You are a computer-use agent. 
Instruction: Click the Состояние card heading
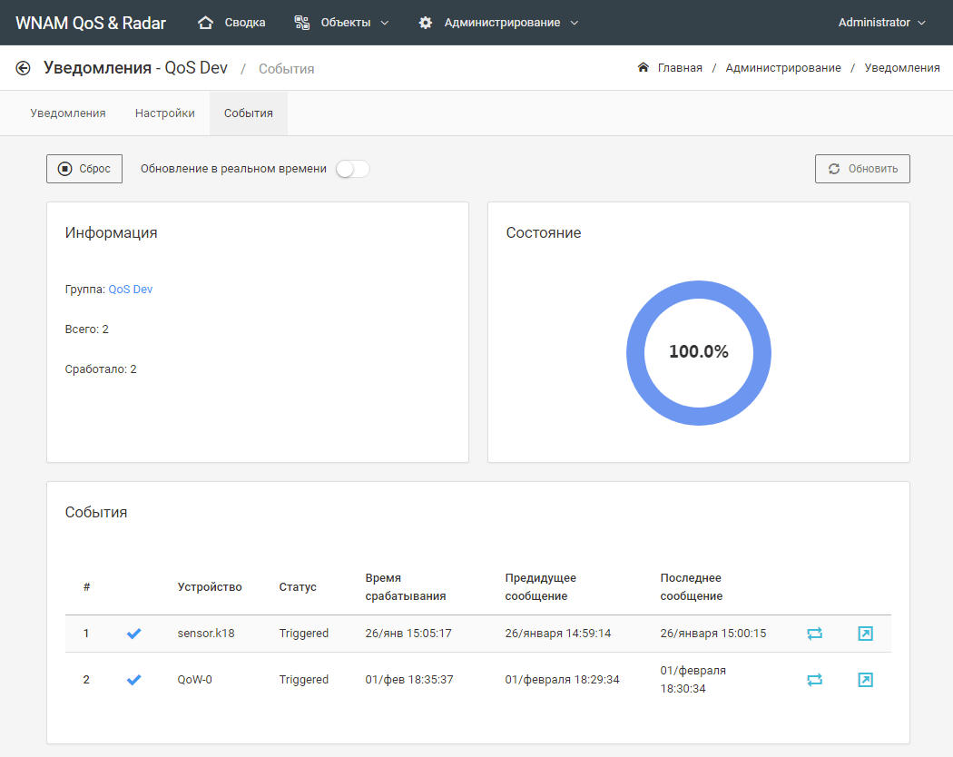[x=544, y=233]
